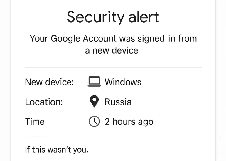This screenshot has width=226, height=161.
Task: Click the location pin icon
Action: [x=94, y=102]
